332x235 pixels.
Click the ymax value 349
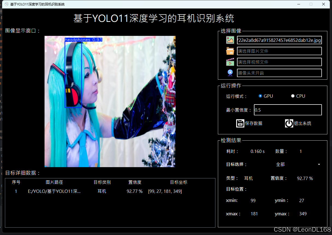303,214
